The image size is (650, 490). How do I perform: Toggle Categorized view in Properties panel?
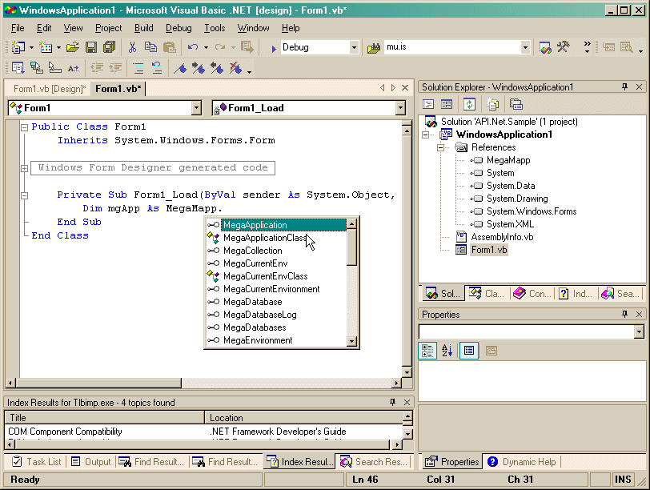(428, 351)
